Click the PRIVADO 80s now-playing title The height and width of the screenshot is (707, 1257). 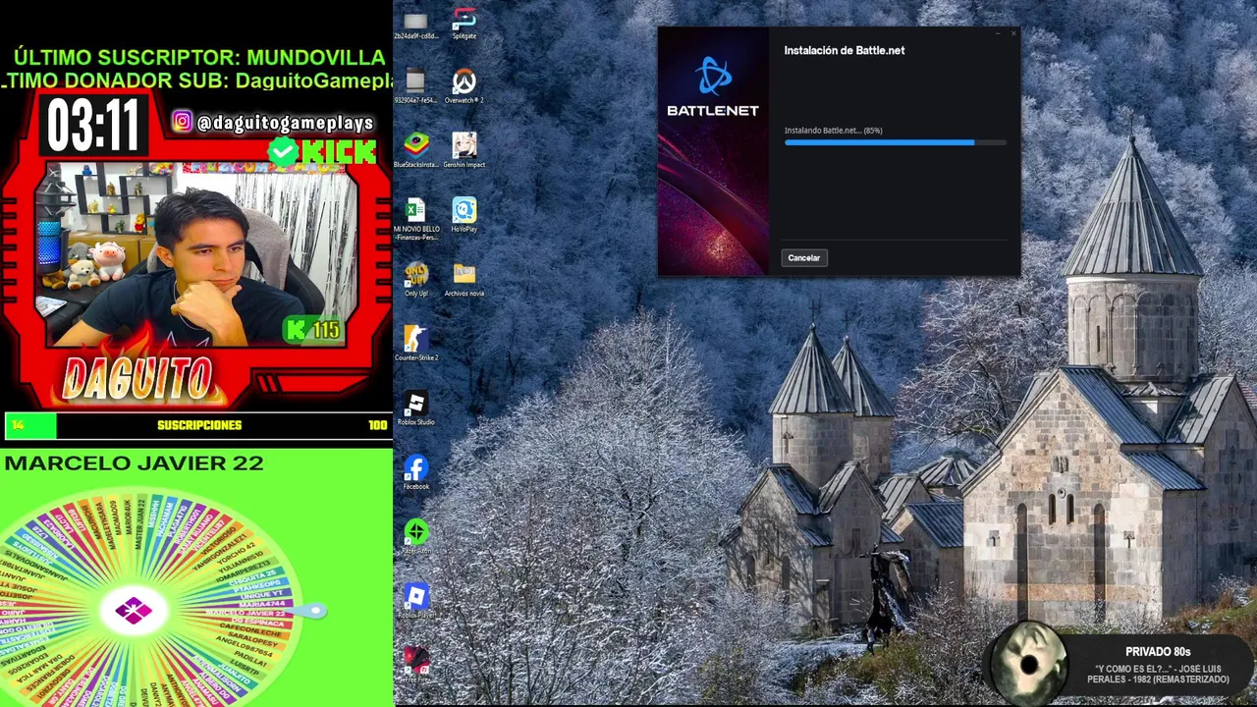click(1158, 652)
